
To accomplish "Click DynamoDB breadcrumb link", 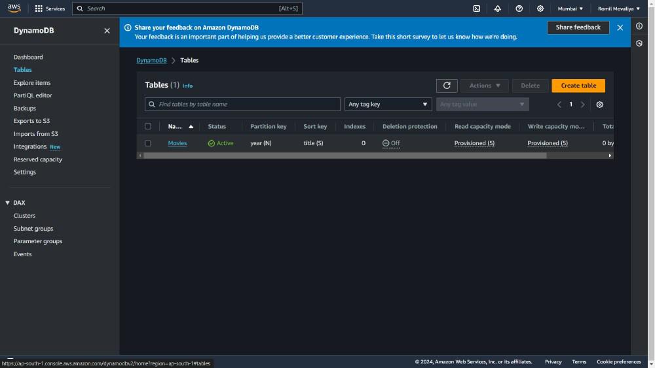I will pyautogui.click(x=151, y=60).
